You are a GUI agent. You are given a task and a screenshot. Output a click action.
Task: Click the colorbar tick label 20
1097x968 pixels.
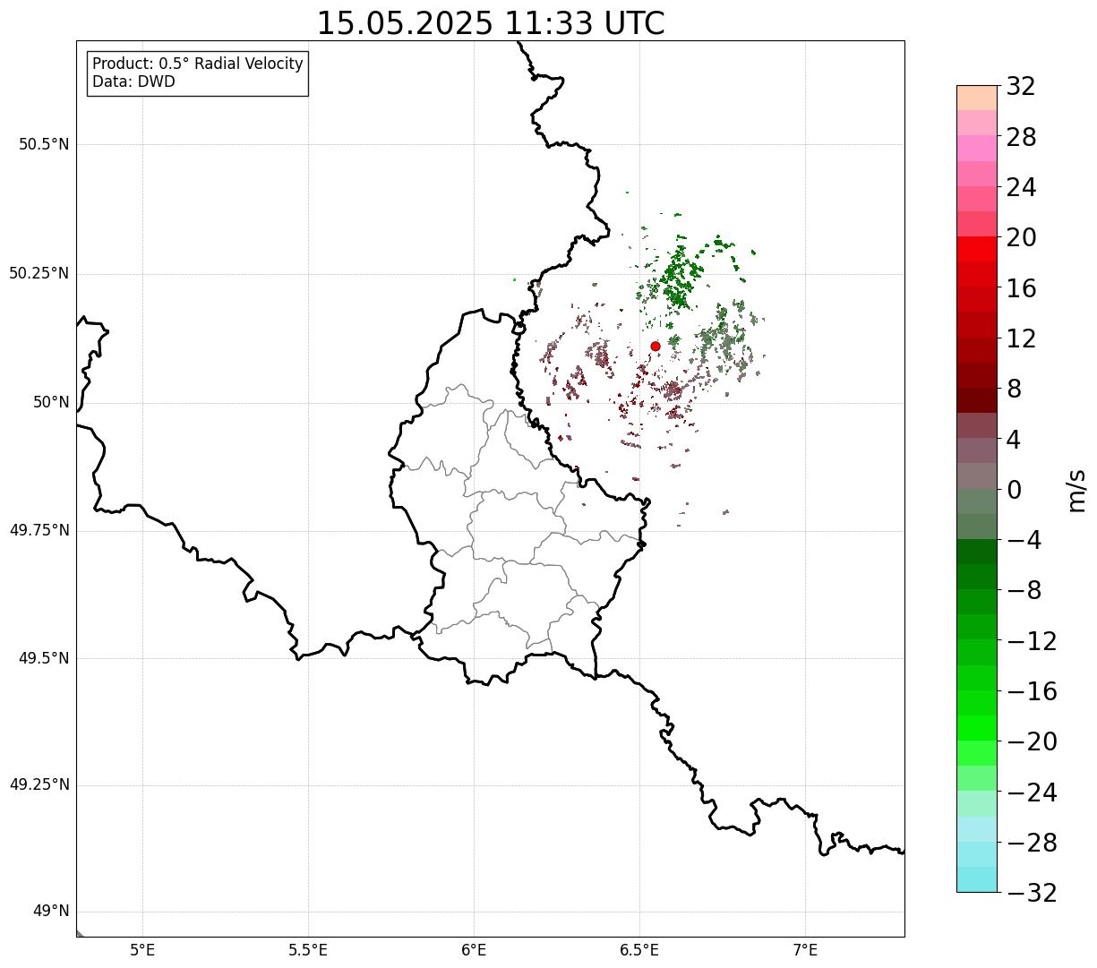pos(1021,238)
